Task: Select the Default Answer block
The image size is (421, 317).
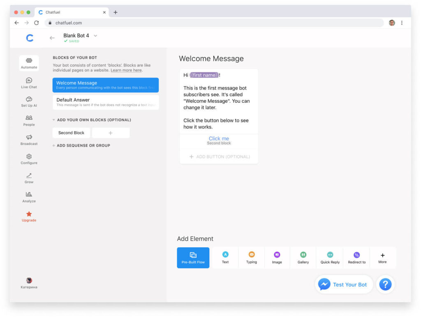Action: [106, 102]
